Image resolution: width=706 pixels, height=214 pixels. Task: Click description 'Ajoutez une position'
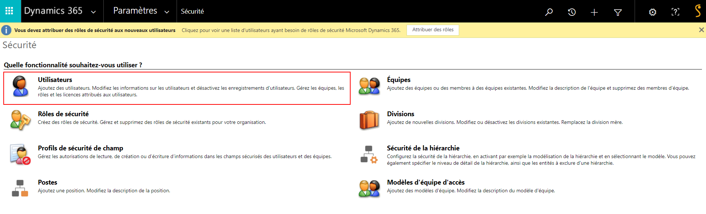point(104,191)
